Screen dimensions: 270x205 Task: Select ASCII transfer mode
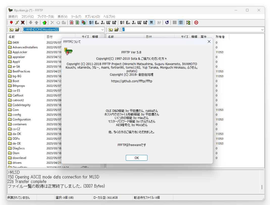click(71, 23)
